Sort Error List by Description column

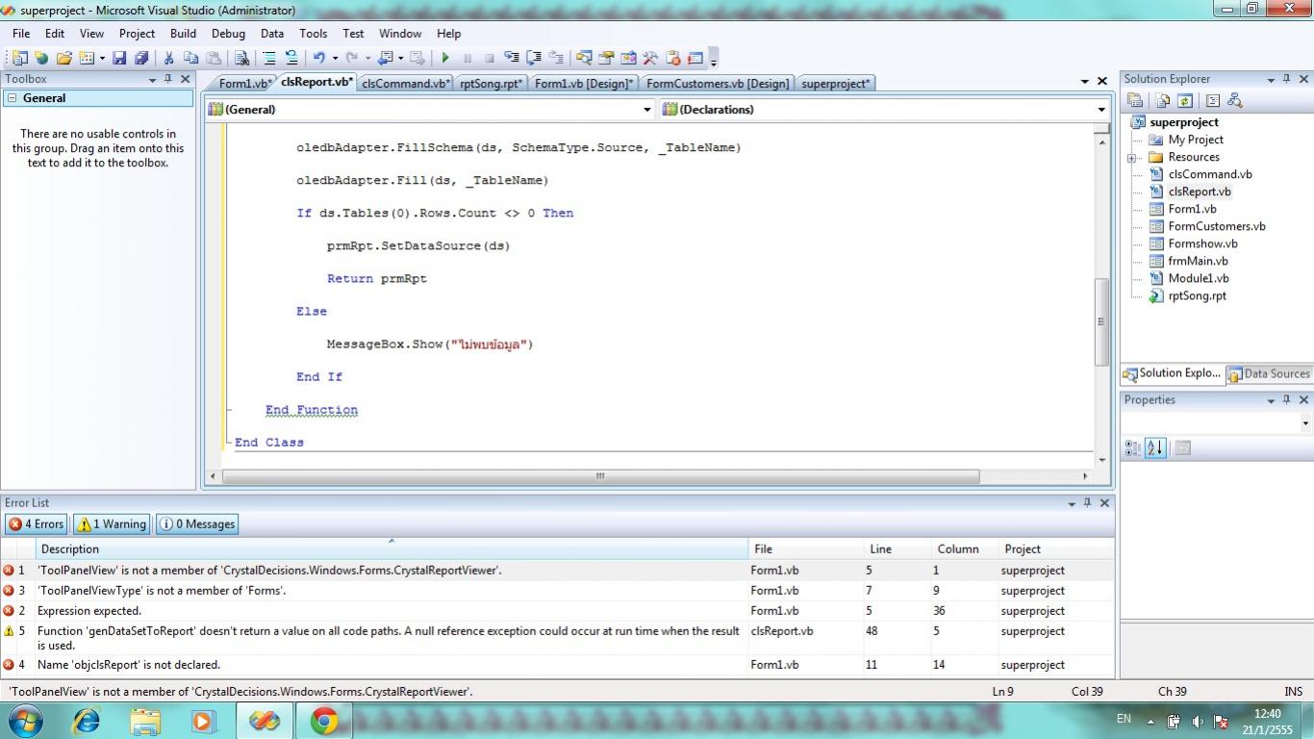tap(392, 548)
